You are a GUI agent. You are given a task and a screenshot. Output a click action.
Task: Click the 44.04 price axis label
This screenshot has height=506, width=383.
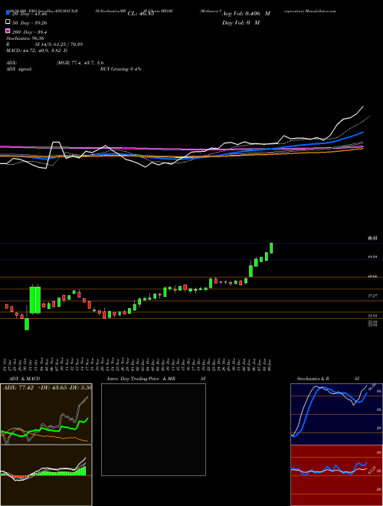point(372,257)
